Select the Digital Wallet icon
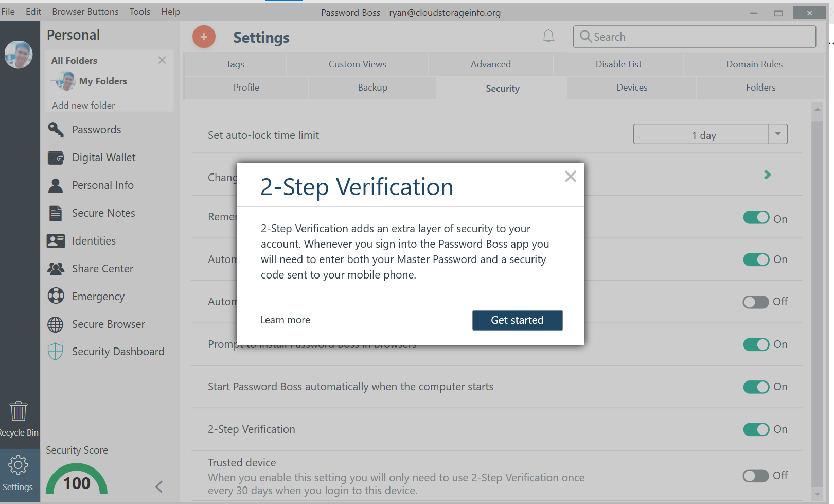 [x=56, y=157]
